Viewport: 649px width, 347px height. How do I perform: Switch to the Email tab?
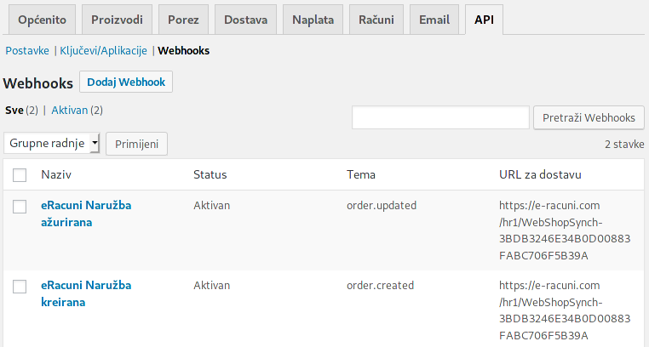point(434,19)
